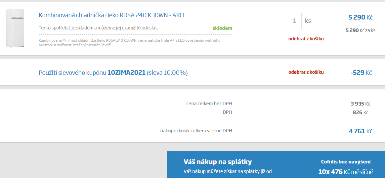The width and height of the screenshot is (385, 178).
Task: Remove the Beko refrigerator from cart
Action: click(306, 39)
